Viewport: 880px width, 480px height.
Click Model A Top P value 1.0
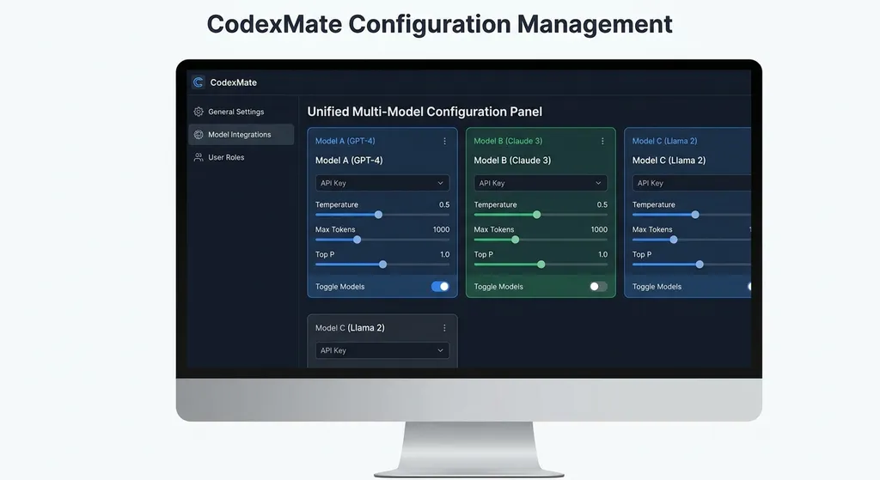444,254
